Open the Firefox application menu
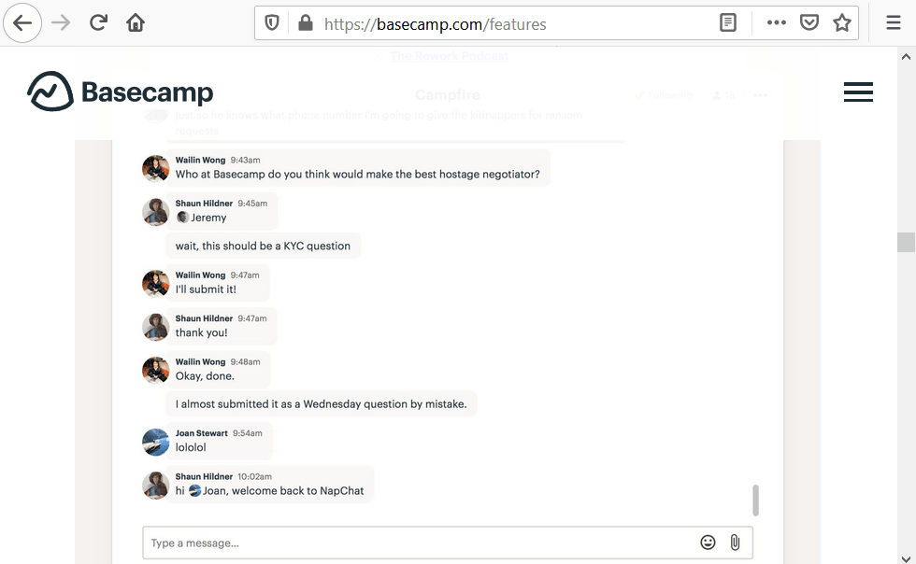The width and height of the screenshot is (916, 564). click(x=894, y=23)
